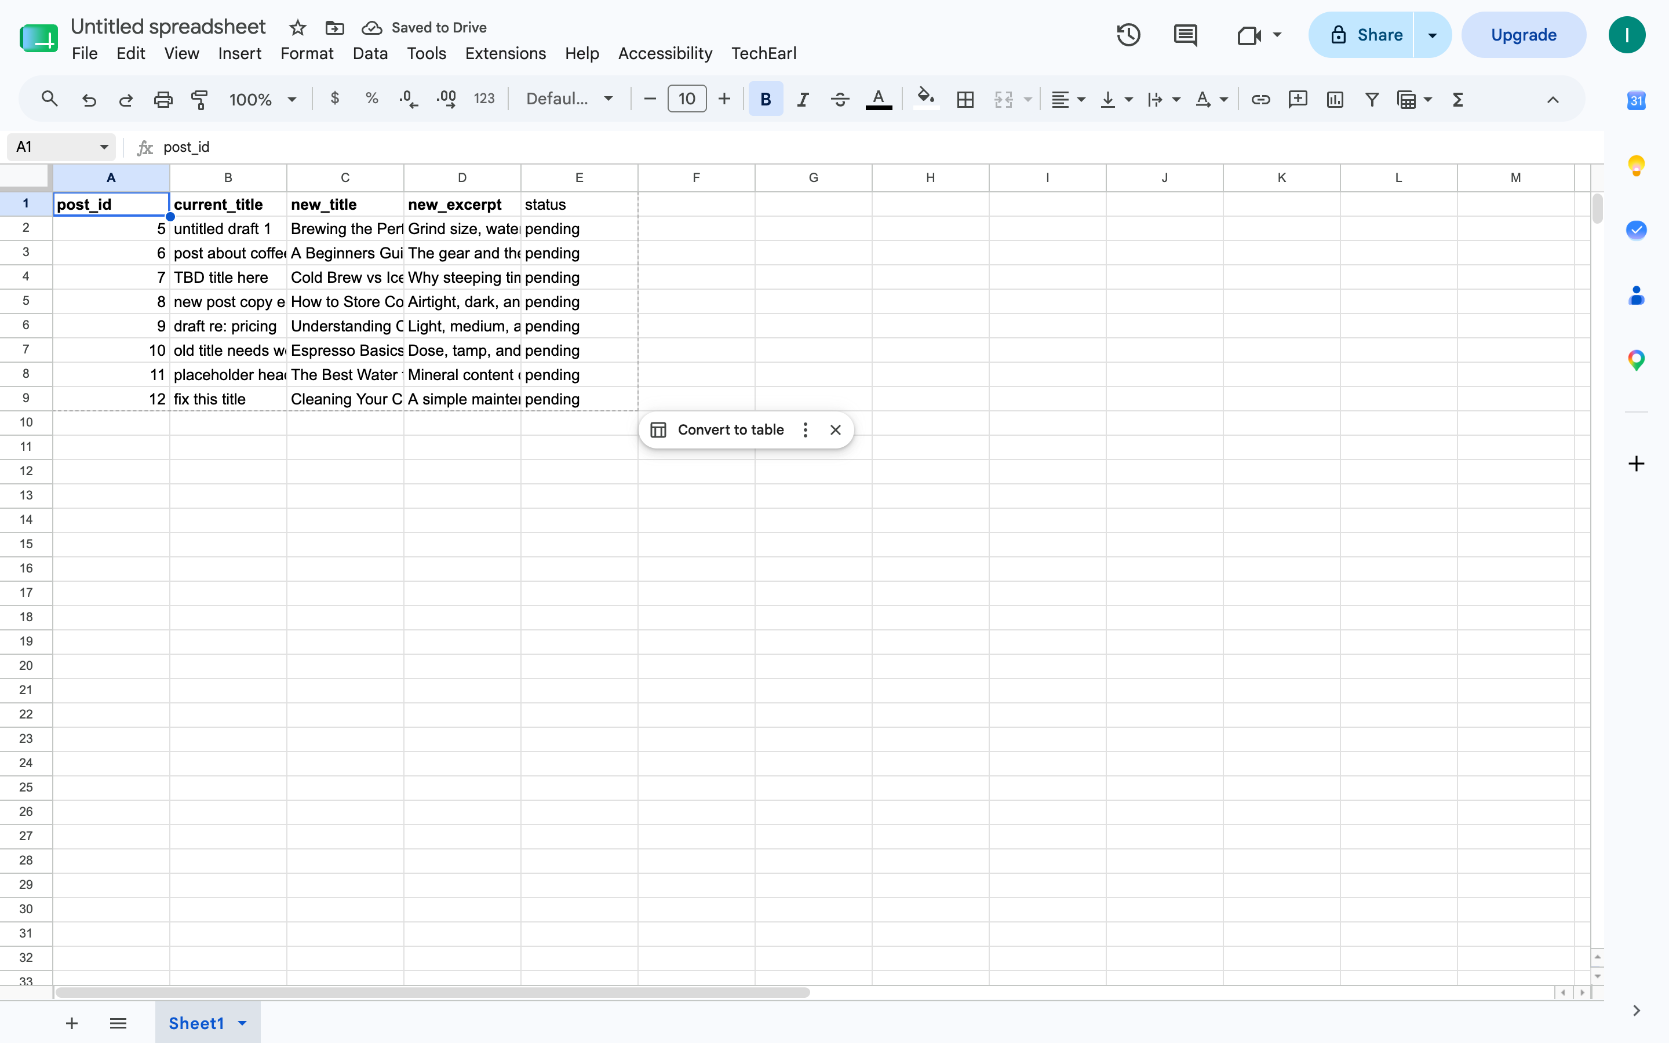Open the Google account avatar
The width and height of the screenshot is (1669, 1043).
coord(1627,35)
